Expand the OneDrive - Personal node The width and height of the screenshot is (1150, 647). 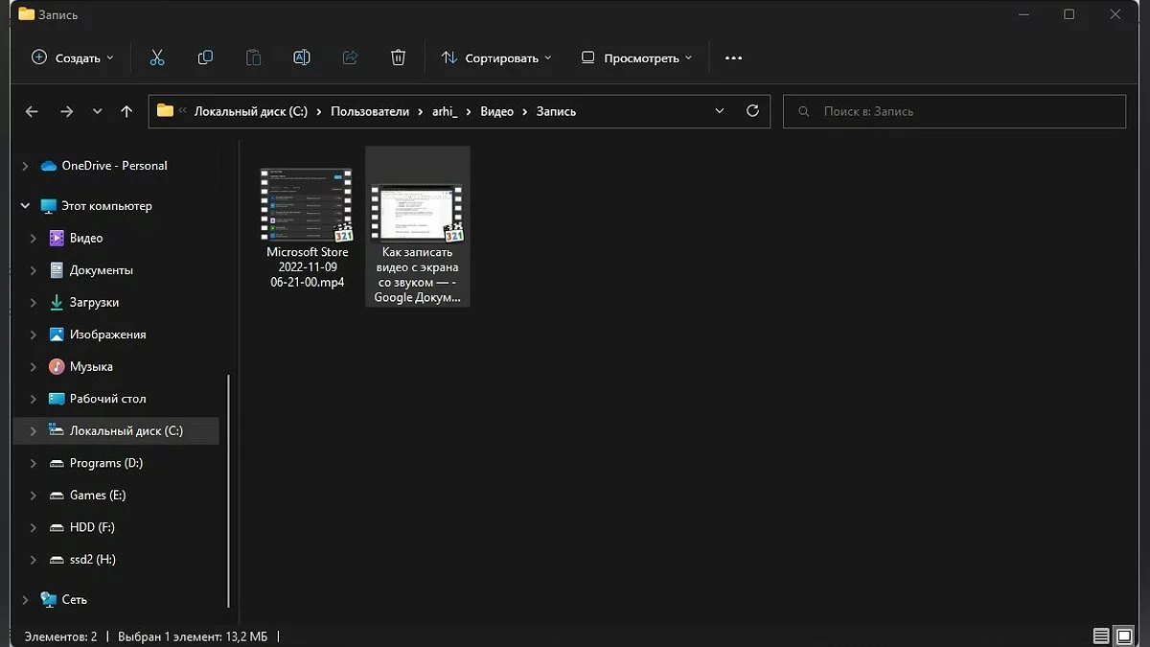click(x=25, y=166)
